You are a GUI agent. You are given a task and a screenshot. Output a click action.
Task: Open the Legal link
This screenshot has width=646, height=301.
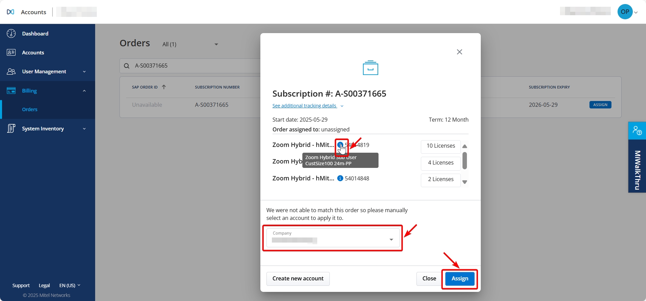(44, 285)
